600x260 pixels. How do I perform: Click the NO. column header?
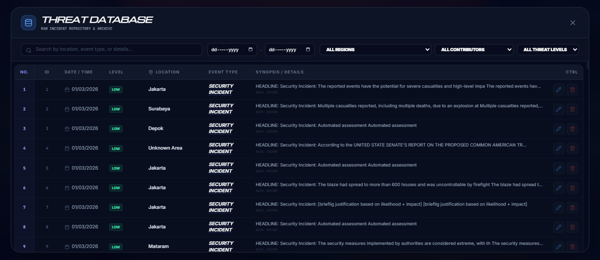(24, 72)
